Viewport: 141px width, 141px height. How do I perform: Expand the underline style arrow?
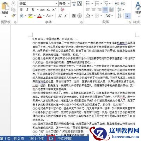(38, 10)
